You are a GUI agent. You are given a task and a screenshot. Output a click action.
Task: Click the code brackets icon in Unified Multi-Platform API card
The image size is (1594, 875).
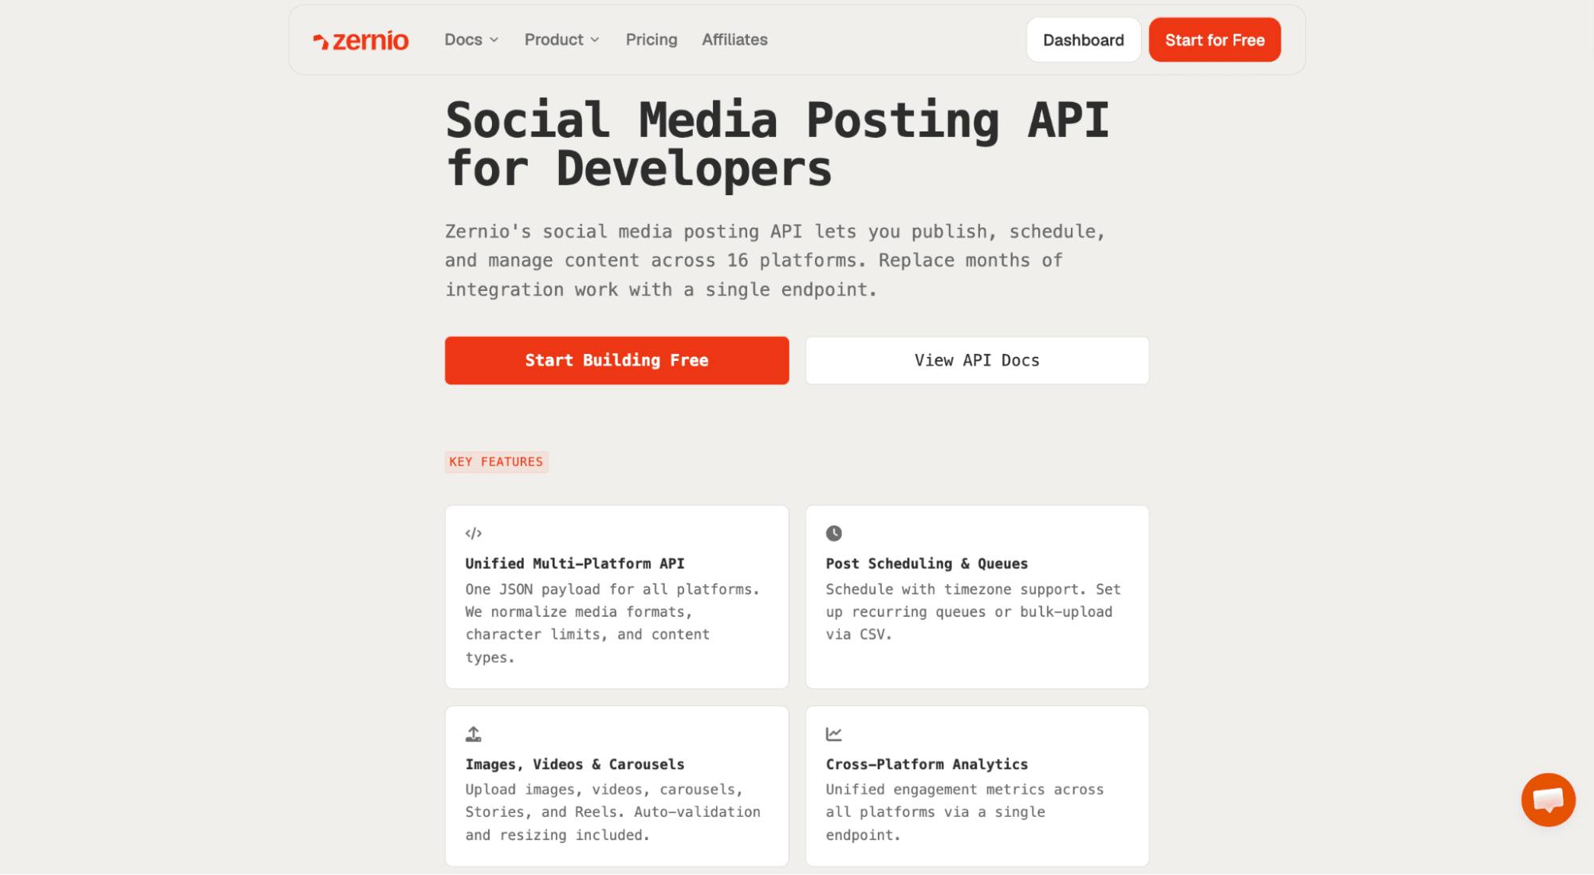pos(474,533)
